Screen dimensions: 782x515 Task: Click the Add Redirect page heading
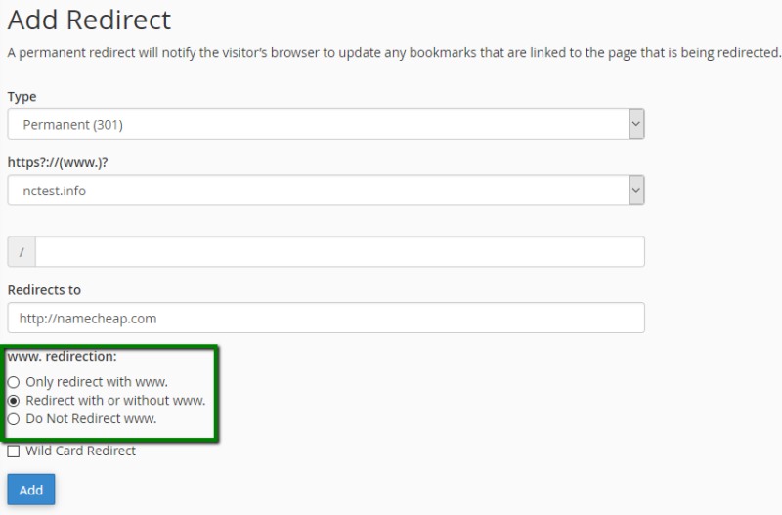tap(89, 20)
